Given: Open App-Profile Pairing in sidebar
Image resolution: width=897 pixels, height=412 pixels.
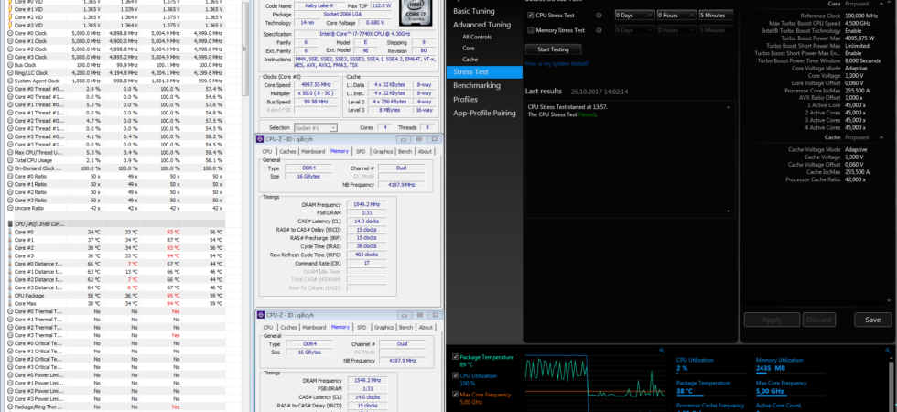Looking at the screenshot, I should pos(484,114).
